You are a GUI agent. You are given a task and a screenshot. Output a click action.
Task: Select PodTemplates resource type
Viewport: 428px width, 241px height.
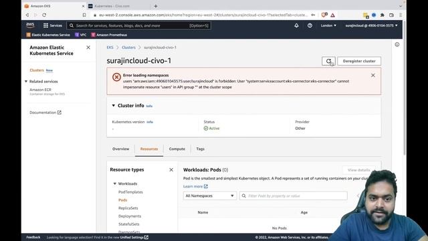coord(130,192)
